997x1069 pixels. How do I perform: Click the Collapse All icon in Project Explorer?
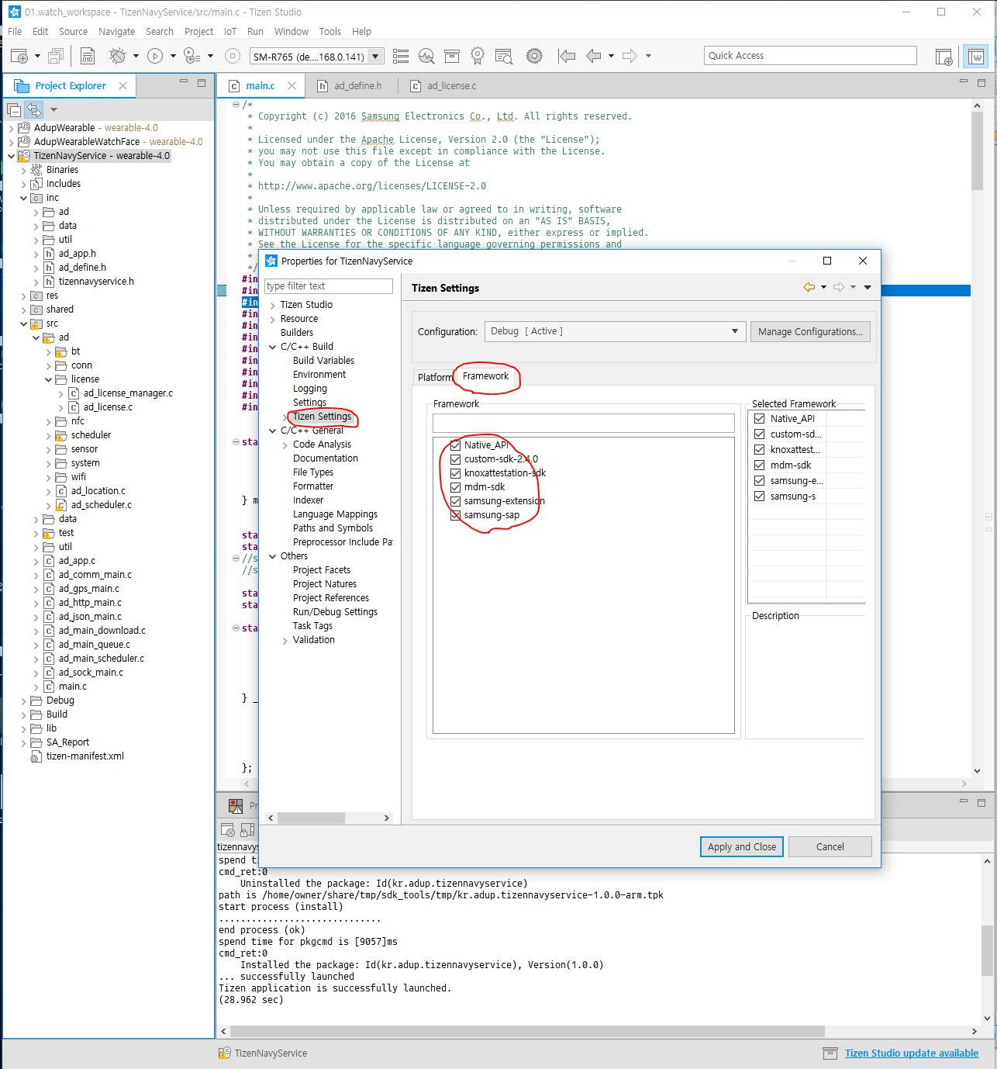[x=14, y=109]
